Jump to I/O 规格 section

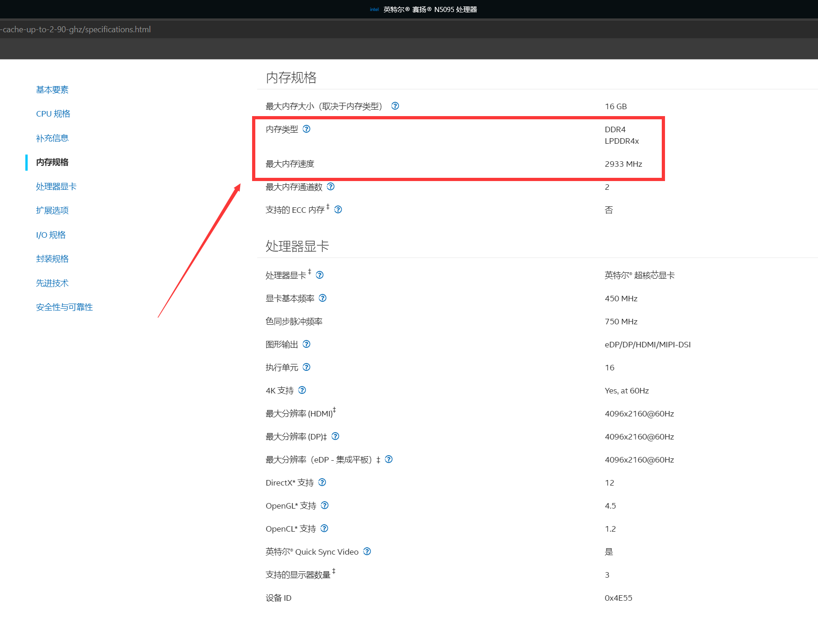coord(51,235)
